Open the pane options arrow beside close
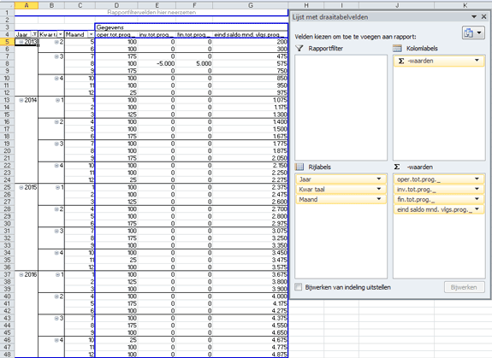 (474, 17)
